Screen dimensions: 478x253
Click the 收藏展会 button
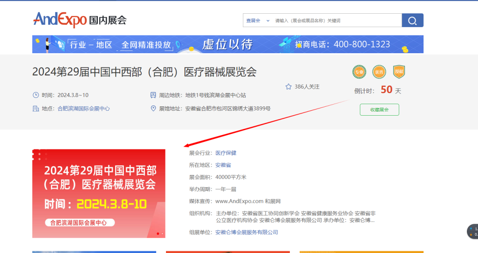click(x=379, y=109)
